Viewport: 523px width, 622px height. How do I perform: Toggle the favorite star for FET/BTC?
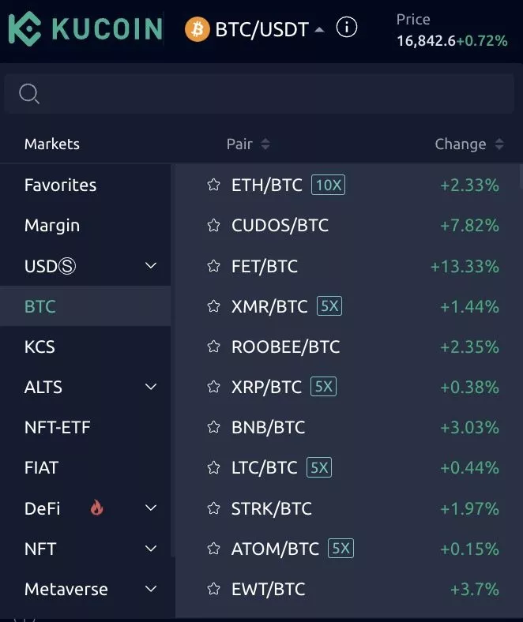(x=213, y=266)
